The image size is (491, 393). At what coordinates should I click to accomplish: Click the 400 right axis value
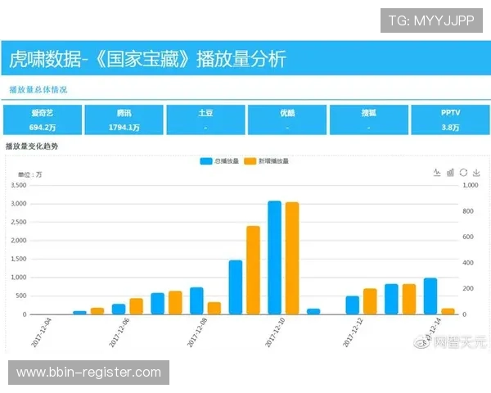(x=468, y=263)
